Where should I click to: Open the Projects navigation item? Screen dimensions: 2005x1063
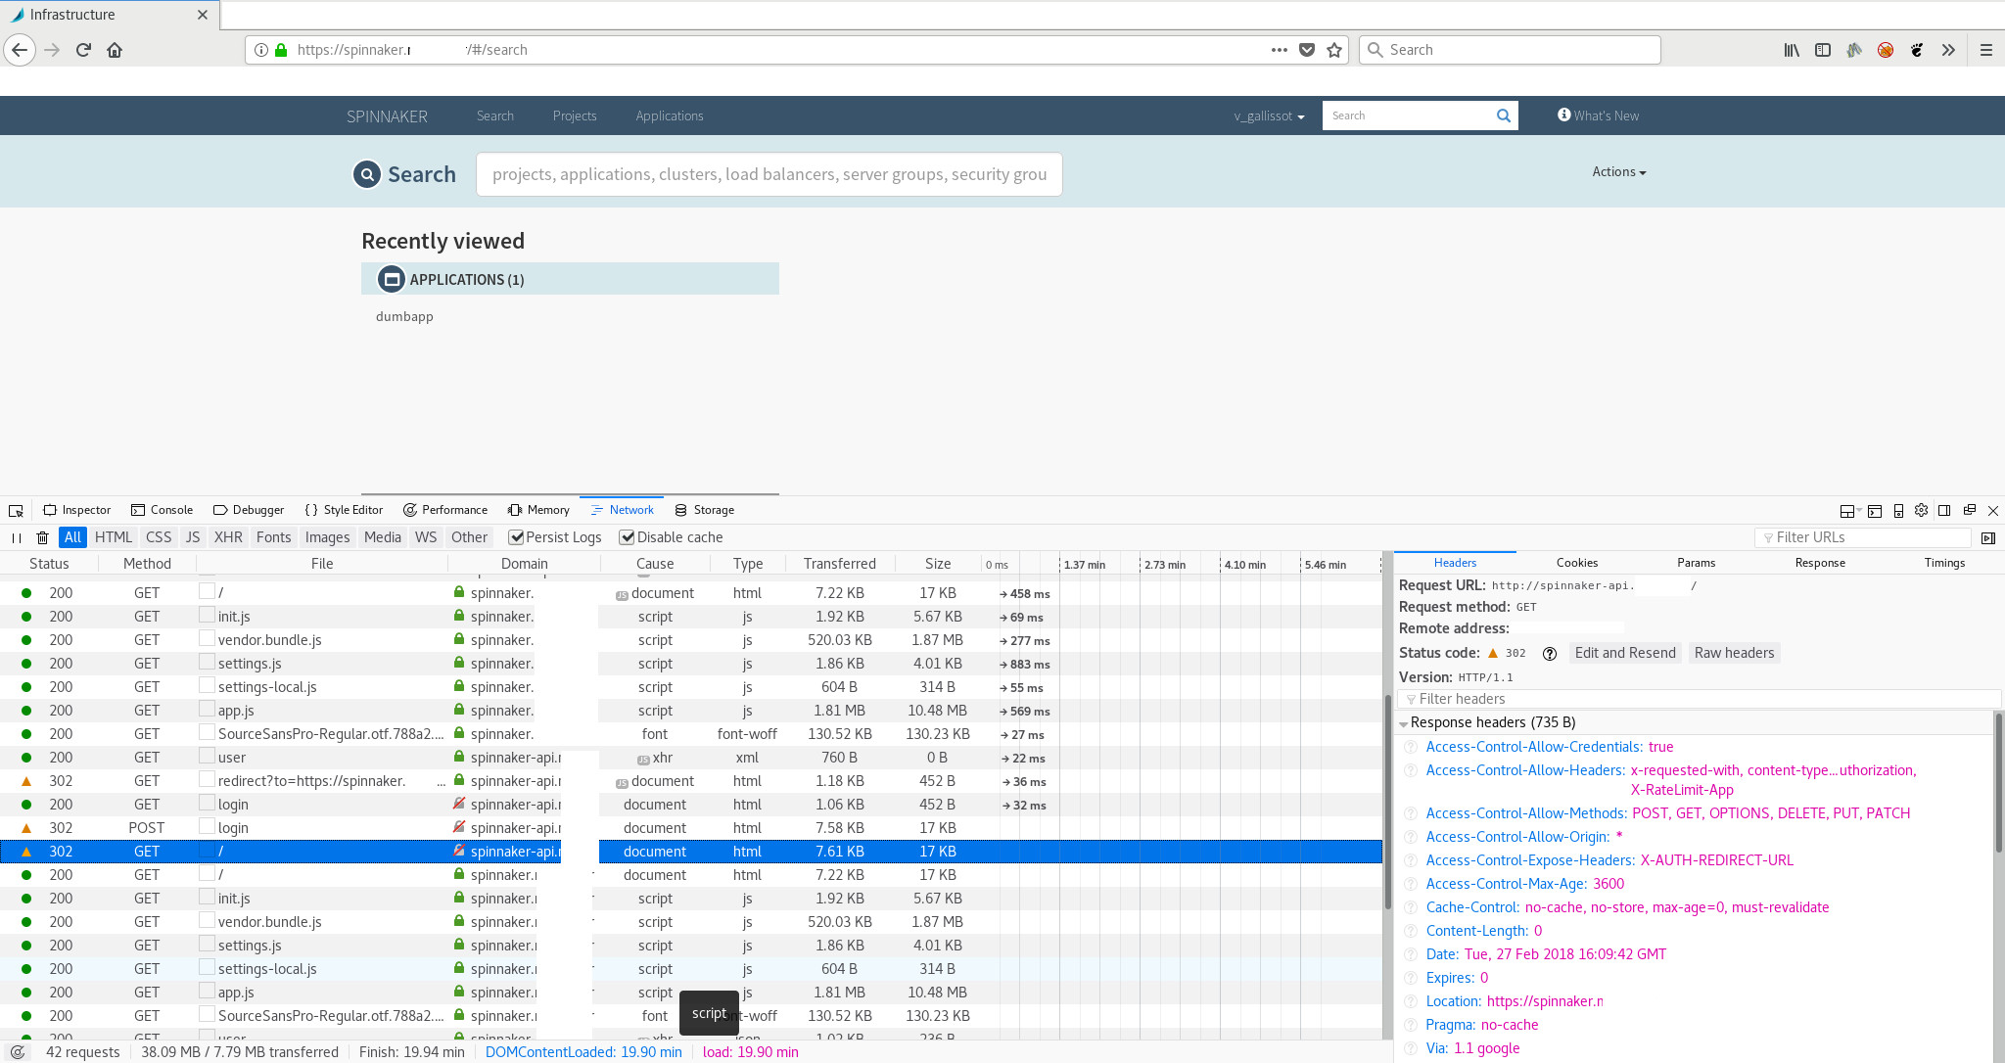click(x=575, y=116)
